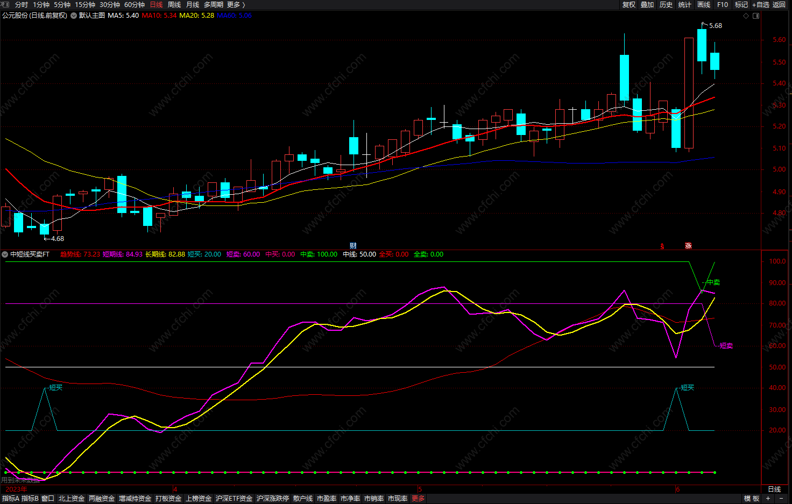Toggle the side panel icon beside the diamond
This screenshot has height=504, width=792.
click(756, 16)
